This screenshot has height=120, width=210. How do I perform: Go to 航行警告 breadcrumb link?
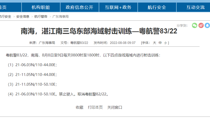[41, 17]
